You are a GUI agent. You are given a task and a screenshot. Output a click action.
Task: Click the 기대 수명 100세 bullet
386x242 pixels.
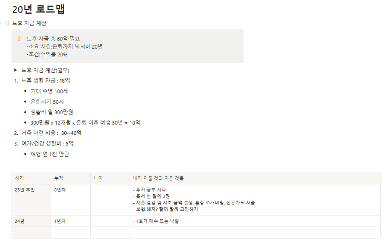pos(49,91)
